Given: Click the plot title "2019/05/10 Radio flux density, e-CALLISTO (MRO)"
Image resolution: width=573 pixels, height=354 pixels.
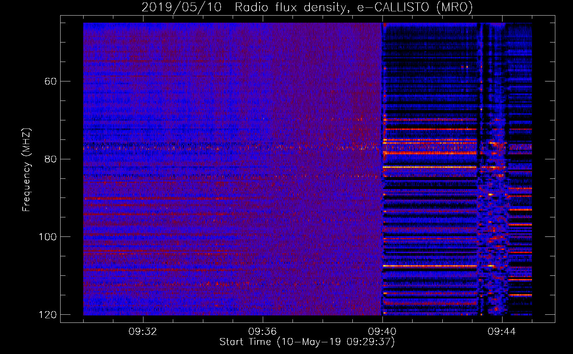Looking at the screenshot, I should (x=307, y=7).
